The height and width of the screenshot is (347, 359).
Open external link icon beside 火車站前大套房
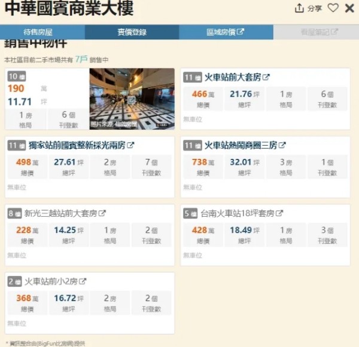[266, 77]
